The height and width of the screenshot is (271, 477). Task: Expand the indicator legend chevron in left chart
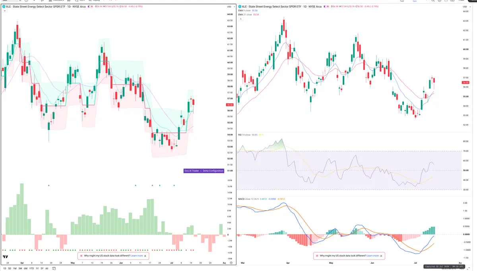(x=4, y=11)
